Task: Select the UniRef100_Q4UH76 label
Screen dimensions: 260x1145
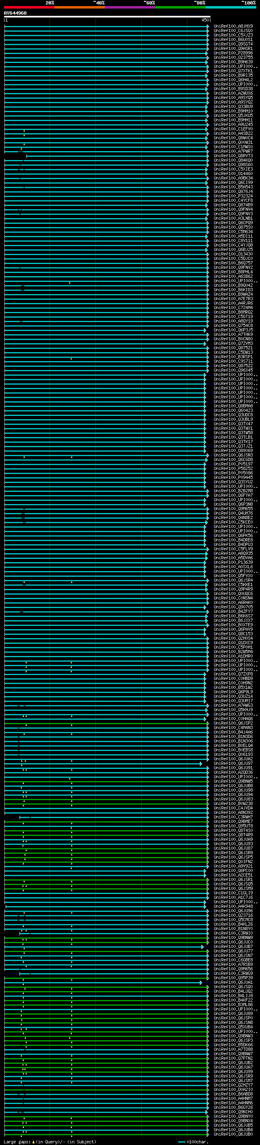Action: pyautogui.click(x=233, y=513)
